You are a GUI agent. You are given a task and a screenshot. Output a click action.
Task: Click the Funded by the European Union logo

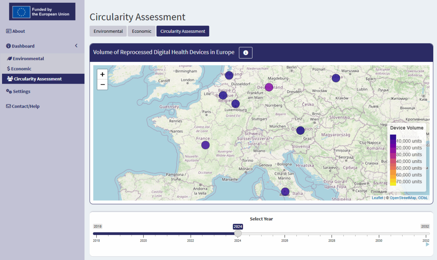click(42, 12)
